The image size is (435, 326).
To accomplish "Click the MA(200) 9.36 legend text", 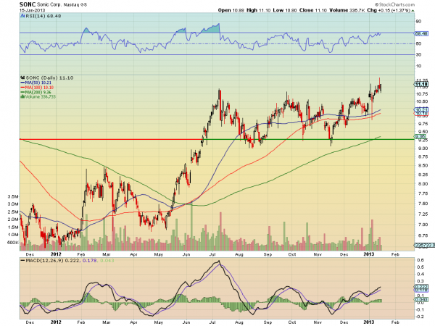I will [38, 92].
